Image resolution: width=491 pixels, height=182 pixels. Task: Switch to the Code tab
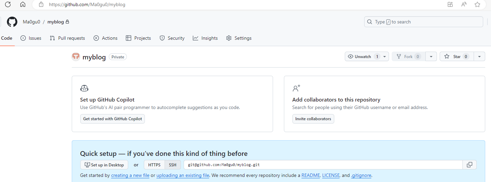coord(7,38)
